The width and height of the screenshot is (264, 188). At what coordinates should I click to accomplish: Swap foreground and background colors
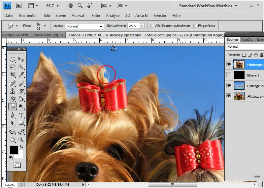click(x=21, y=147)
